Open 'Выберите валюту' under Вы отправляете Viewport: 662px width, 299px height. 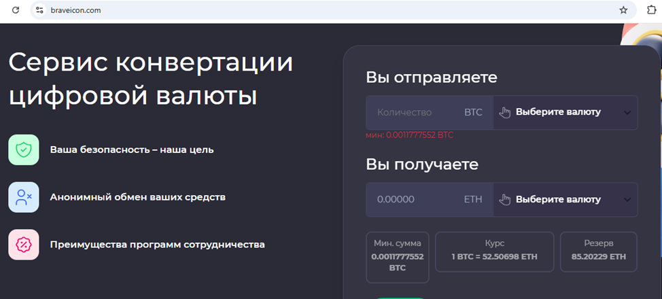(565, 112)
